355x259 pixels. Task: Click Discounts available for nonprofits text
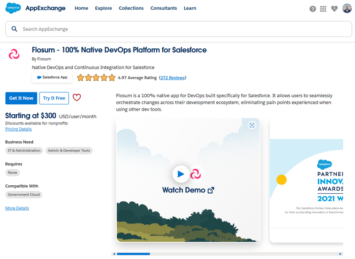click(36, 123)
